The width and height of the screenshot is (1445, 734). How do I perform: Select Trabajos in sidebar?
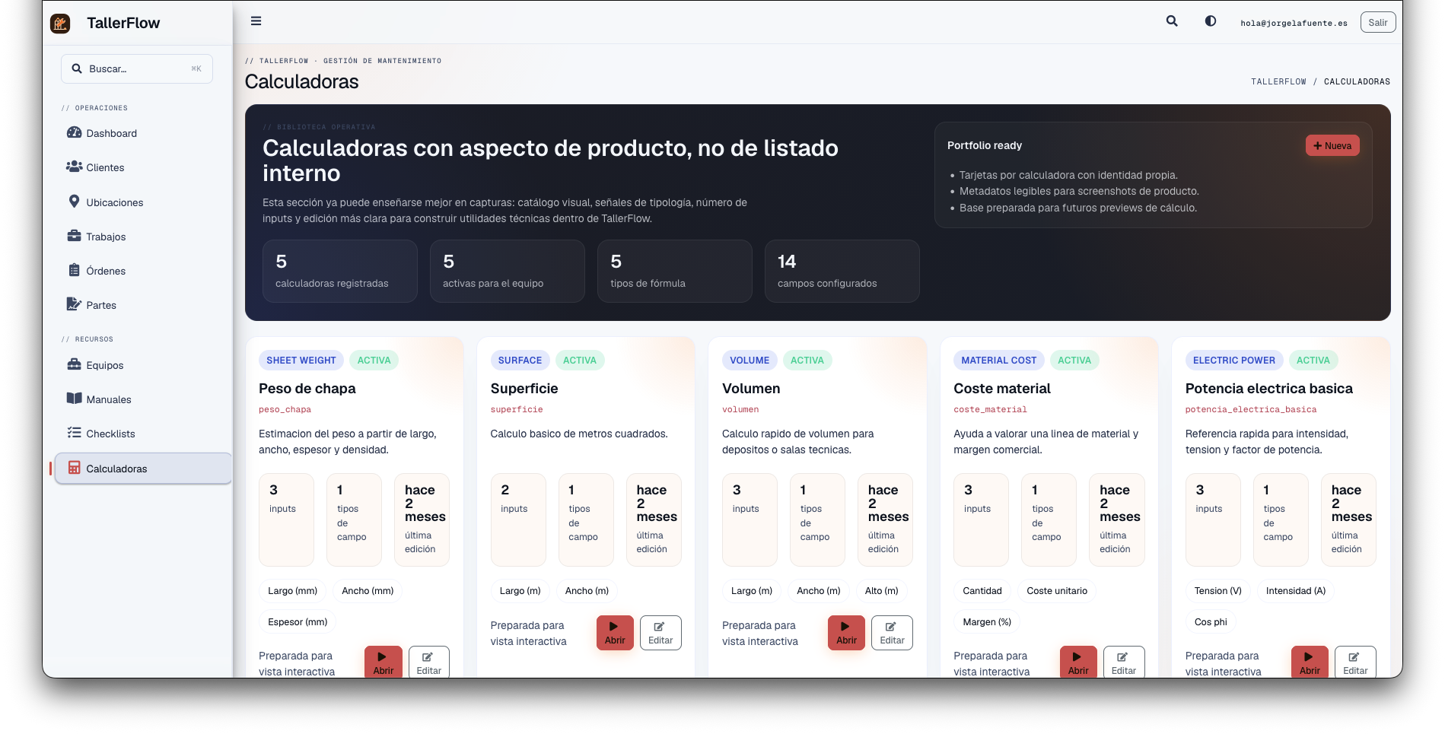[142, 237]
